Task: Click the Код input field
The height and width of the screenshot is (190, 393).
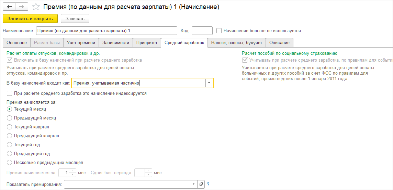Action: (x=202, y=30)
